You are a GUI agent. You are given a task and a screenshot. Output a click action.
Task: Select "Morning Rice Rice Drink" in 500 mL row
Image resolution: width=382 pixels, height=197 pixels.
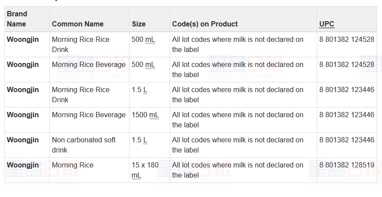coord(81,44)
